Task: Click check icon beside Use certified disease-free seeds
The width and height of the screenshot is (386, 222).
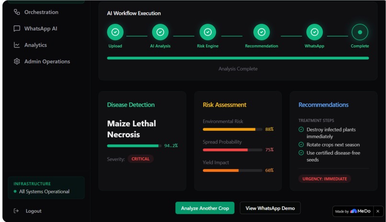Action: (301, 153)
